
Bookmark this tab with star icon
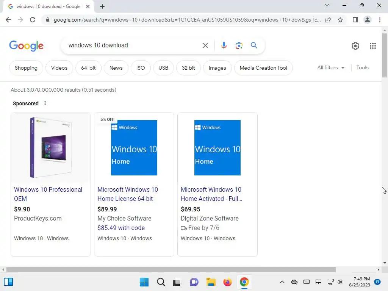pyautogui.click(x=340, y=20)
